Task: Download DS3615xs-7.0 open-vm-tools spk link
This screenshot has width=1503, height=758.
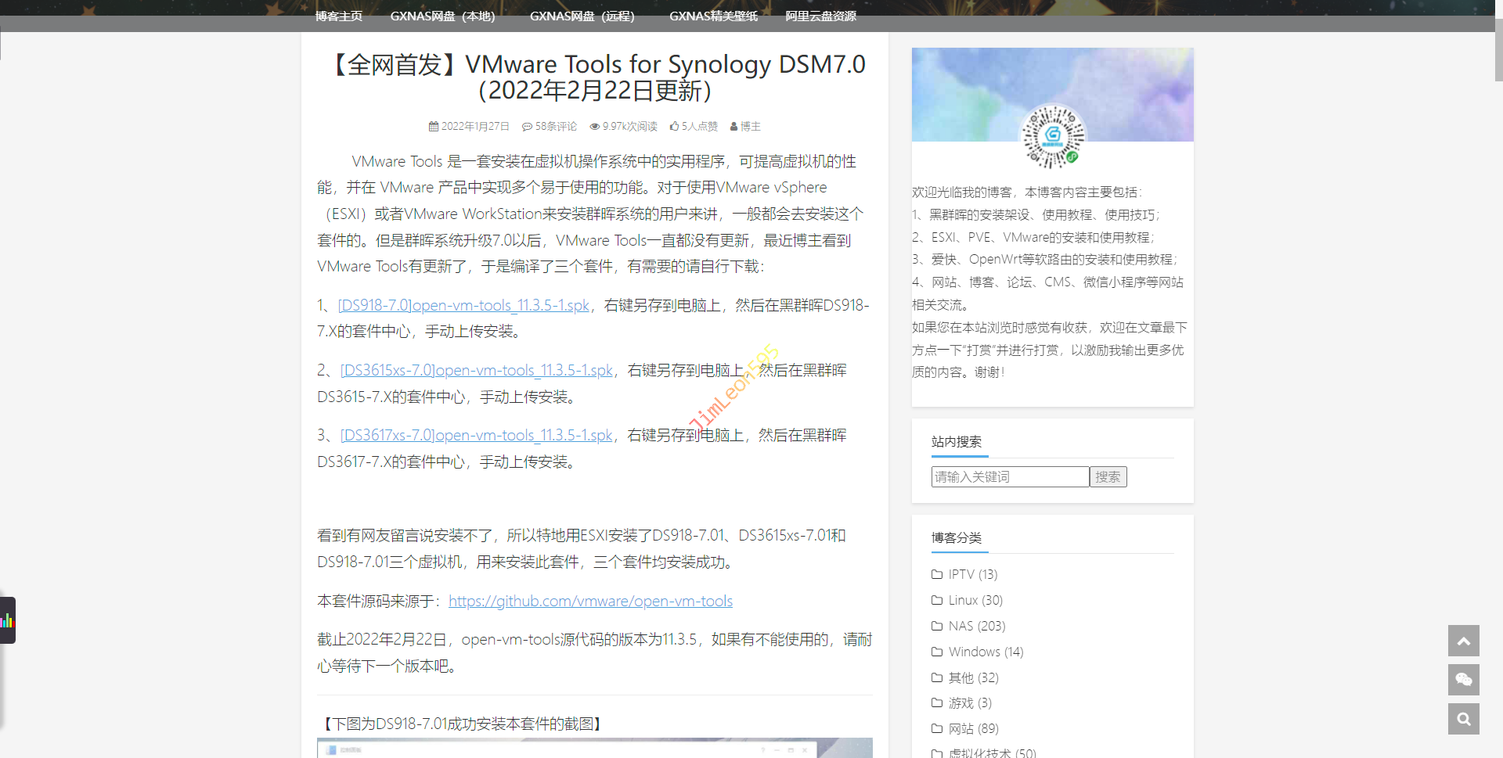Action: pyautogui.click(x=476, y=370)
